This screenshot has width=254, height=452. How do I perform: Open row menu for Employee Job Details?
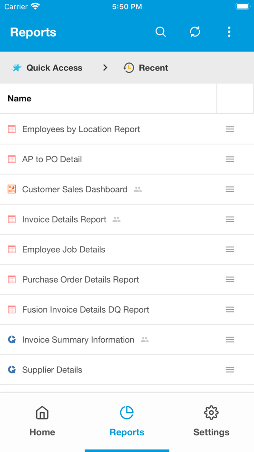click(230, 249)
